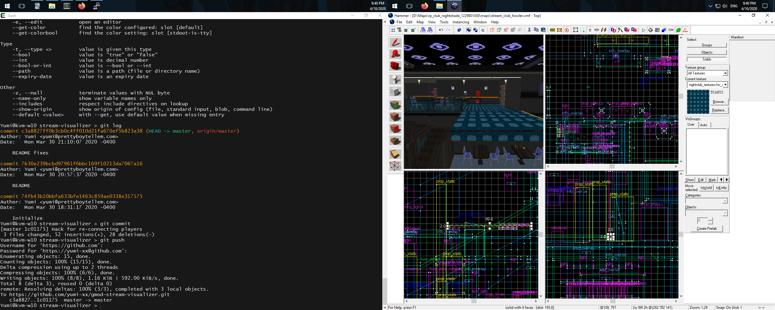
Task: Expand the Categories combo box
Action: [x=725, y=201]
